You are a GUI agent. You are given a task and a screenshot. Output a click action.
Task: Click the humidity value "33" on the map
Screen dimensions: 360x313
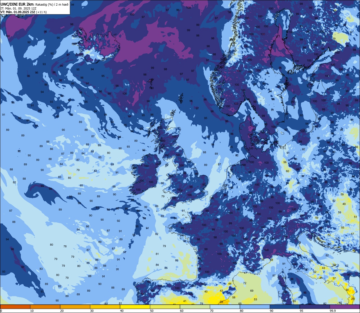click(x=221, y=302)
